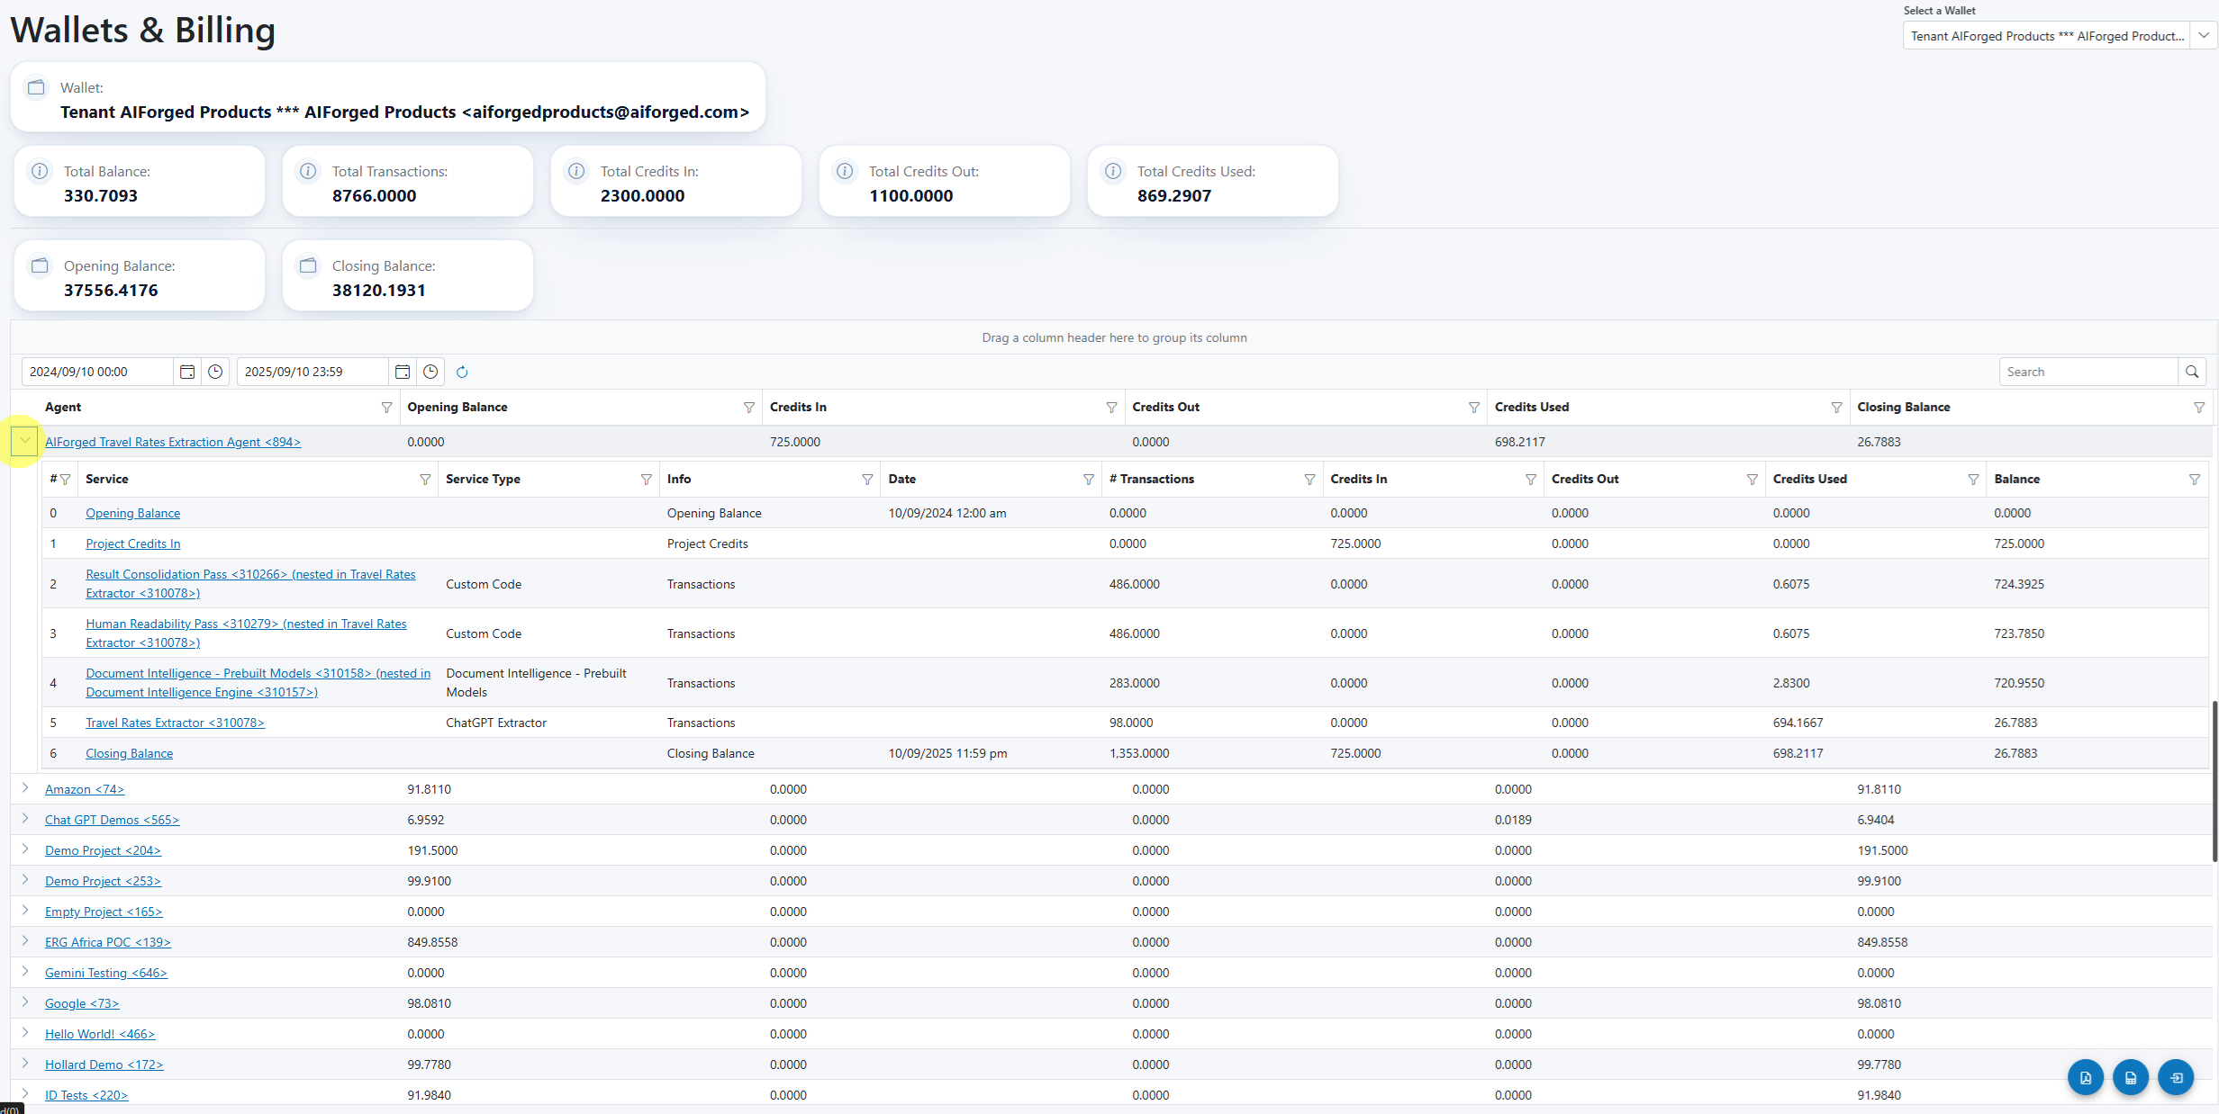This screenshot has height=1114, width=2219.
Task: Open the ID Tests <220> agent link
Action: coord(86,1095)
